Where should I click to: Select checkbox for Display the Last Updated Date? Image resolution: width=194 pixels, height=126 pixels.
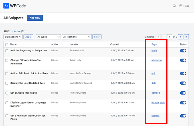pos(7,83)
